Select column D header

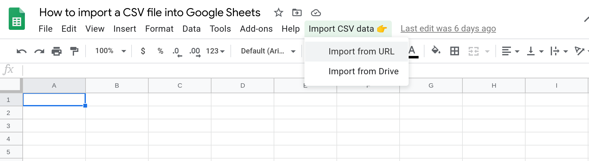pos(243,85)
